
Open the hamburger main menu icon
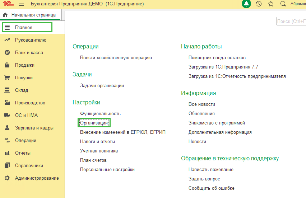tap(21, 4)
